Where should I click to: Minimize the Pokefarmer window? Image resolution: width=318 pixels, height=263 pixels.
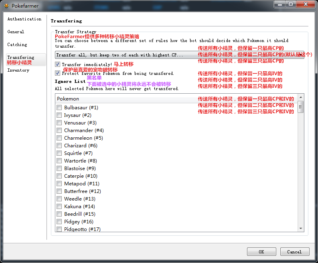(x=280, y=4)
